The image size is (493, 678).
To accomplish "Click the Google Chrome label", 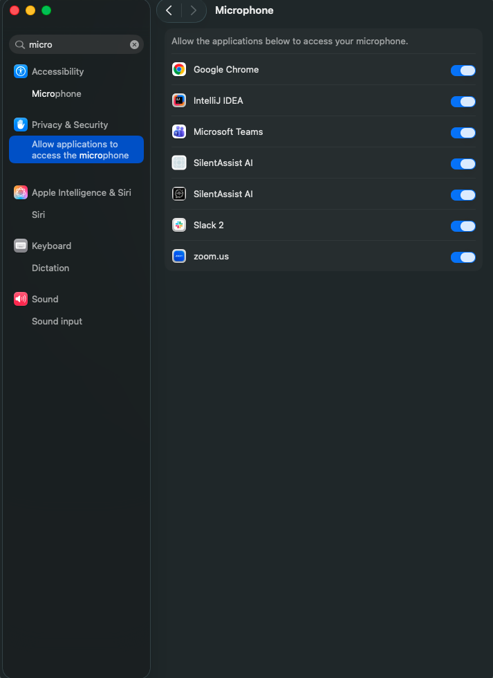I will 226,70.
